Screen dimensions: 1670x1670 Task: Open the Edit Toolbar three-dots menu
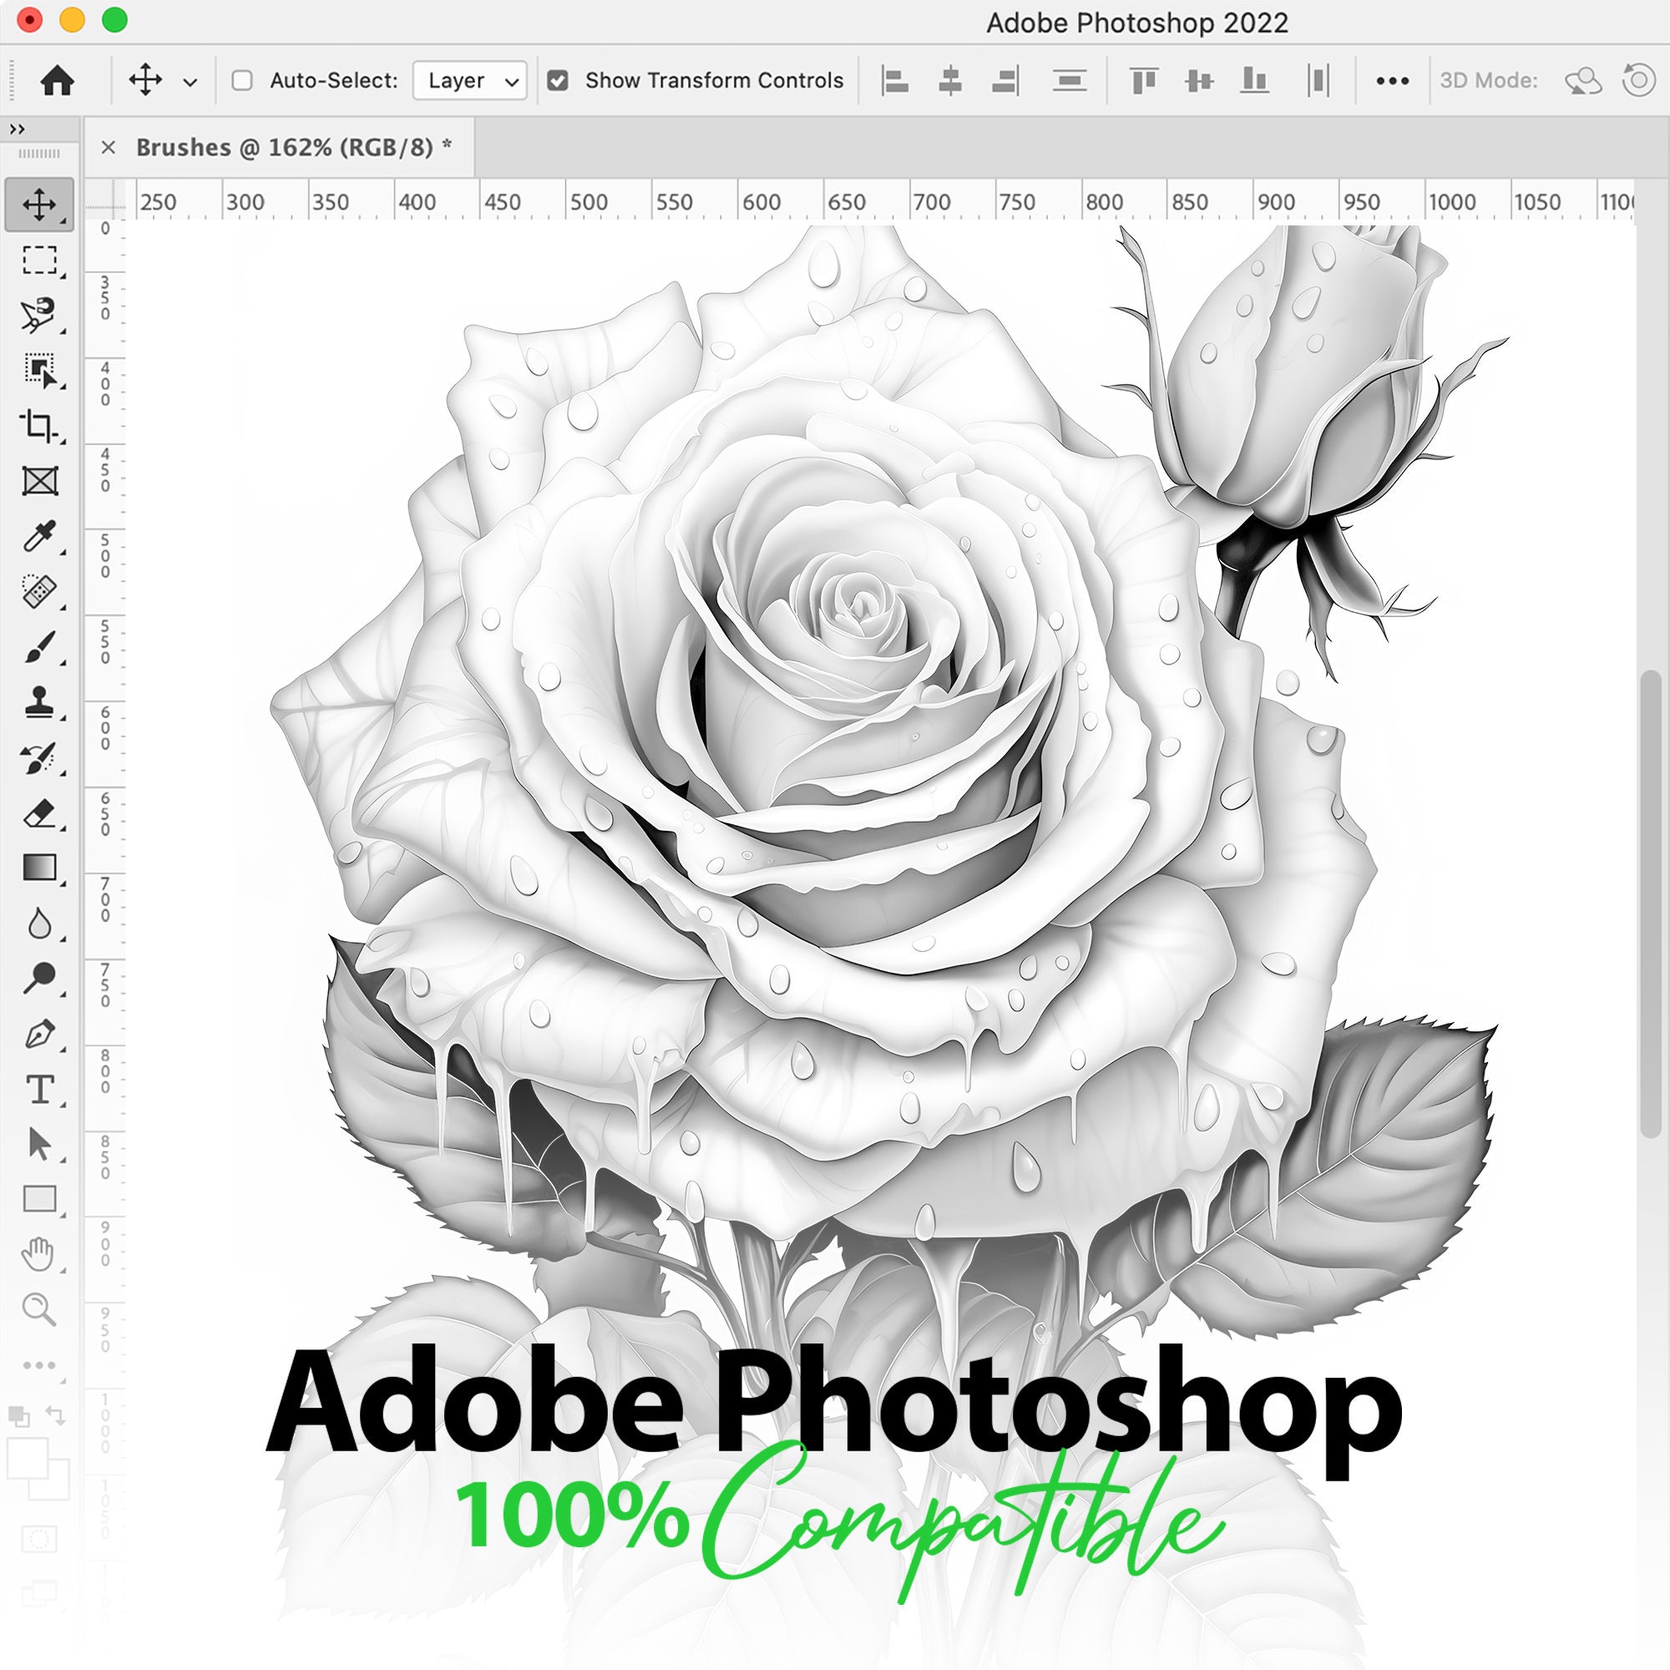(x=39, y=1366)
